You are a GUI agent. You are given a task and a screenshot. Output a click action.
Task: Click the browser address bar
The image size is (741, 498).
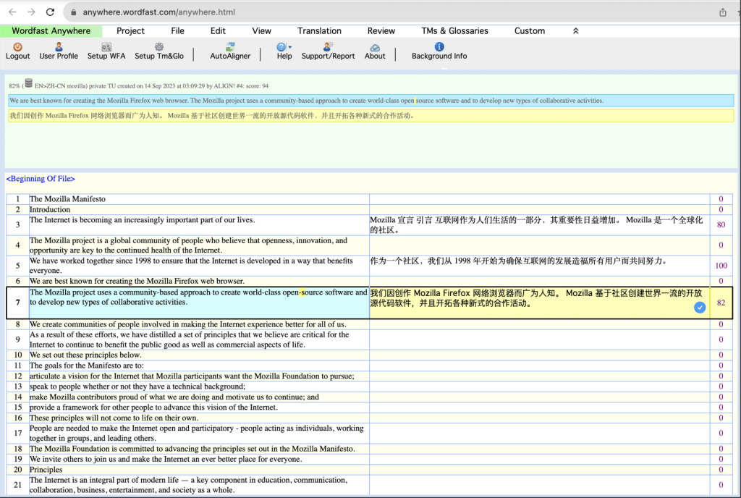pyautogui.click(x=362, y=12)
